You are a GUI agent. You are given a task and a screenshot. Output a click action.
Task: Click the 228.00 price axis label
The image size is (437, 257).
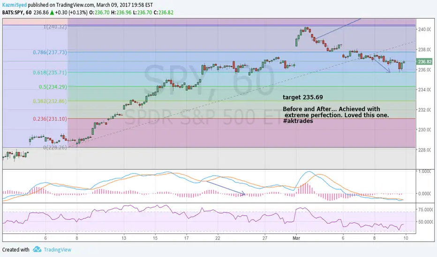pyautogui.click(x=424, y=150)
